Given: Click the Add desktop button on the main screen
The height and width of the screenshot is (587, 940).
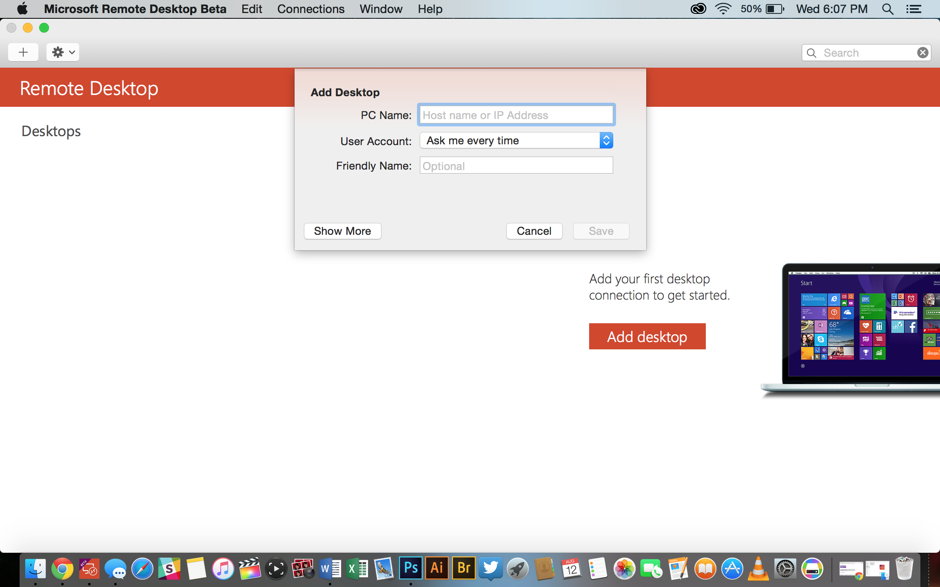Looking at the screenshot, I should [x=646, y=335].
